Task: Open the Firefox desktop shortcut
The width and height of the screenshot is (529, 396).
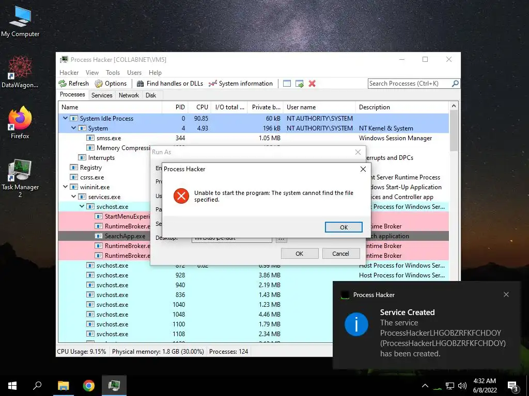Action: click(x=20, y=123)
